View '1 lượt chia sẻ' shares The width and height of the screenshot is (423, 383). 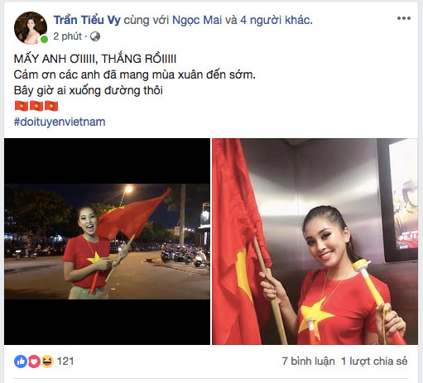[x=374, y=361]
